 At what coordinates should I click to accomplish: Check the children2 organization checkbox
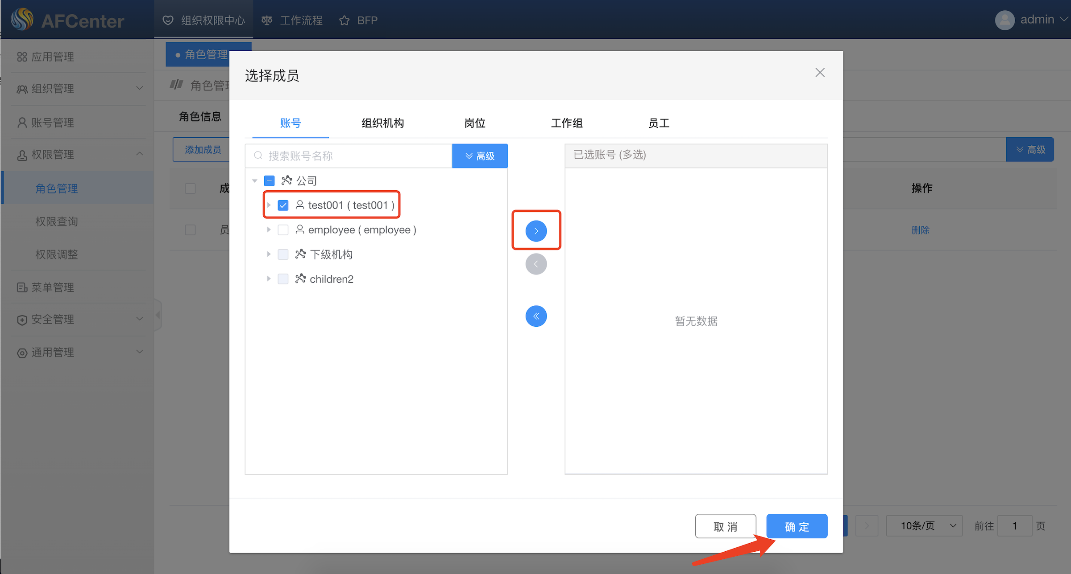pos(283,279)
